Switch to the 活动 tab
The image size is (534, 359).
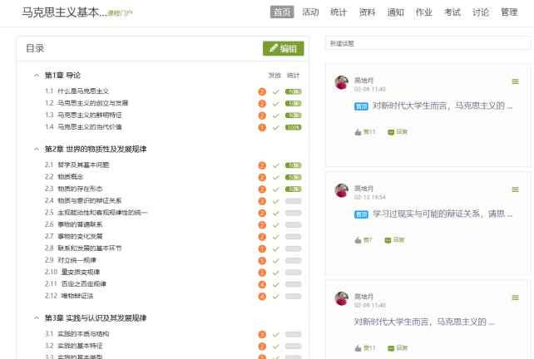310,12
